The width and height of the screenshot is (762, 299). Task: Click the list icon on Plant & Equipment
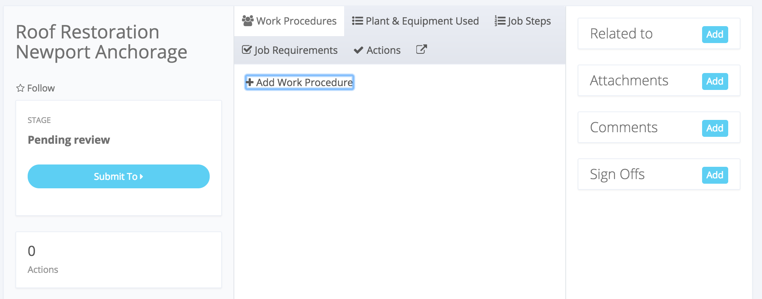pyautogui.click(x=358, y=21)
